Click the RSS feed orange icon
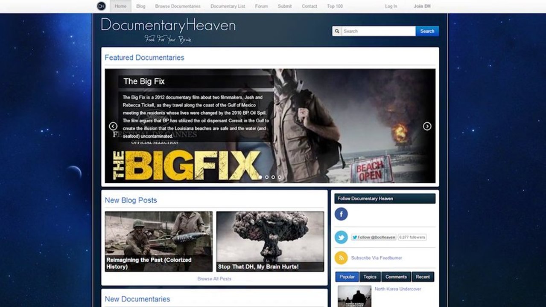Image resolution: width=546 pixels, height=307 pixels. pyautogui.click(x=341, y=258)
